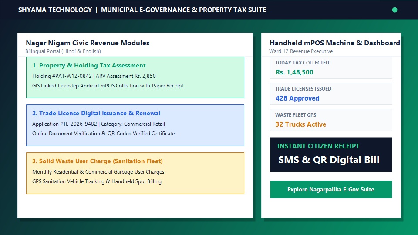Click 'Application #TL-2026-9482' line
The image size is (418, 235).
[99, 124]
